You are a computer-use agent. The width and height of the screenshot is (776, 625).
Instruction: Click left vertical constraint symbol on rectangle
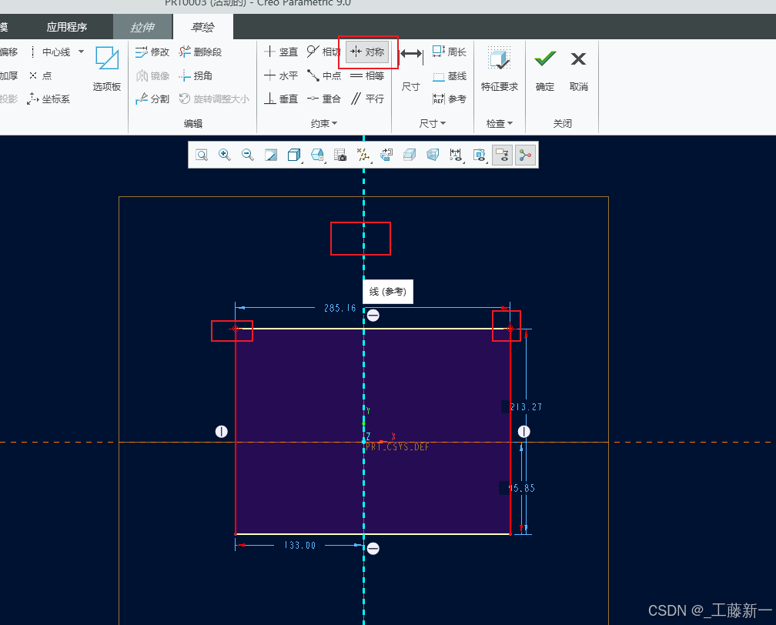pyautogui.click(x=221, y=432)
